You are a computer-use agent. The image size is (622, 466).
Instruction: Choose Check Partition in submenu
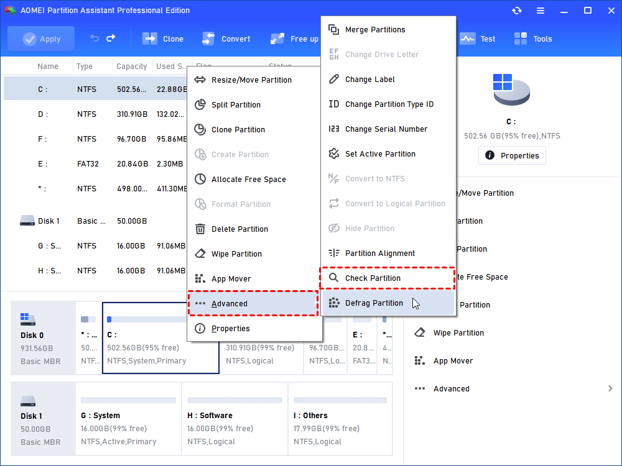pyautogui.click(x=373, y=278)
